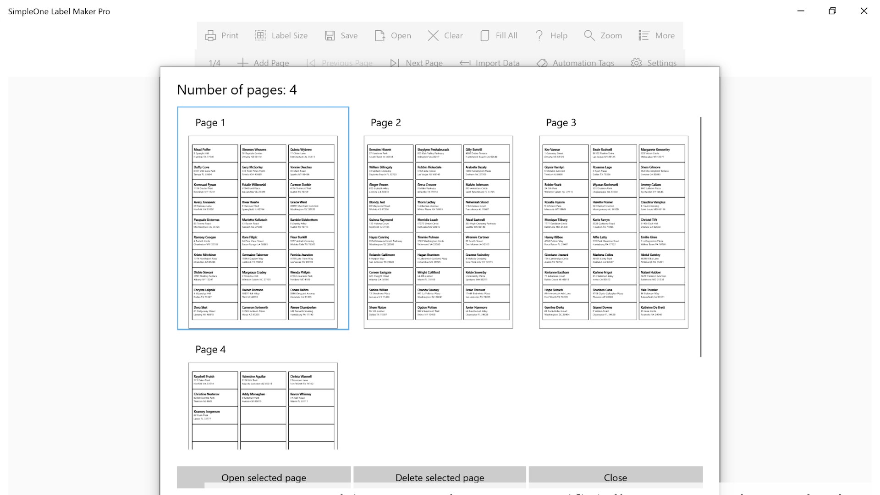Open the Label Size grid icon
This screenshot has width=880, height=495.
point(260,36)
